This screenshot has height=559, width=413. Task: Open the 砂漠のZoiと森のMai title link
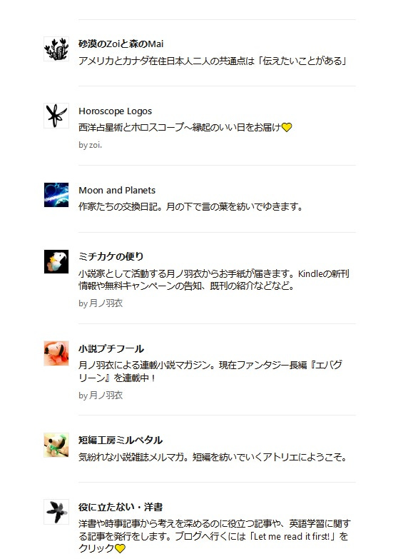coord(121,44)
